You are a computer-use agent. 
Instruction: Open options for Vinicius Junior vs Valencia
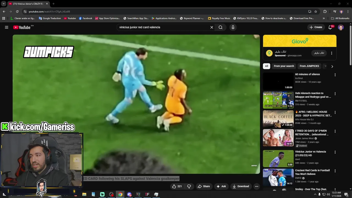tap(335, 152)
